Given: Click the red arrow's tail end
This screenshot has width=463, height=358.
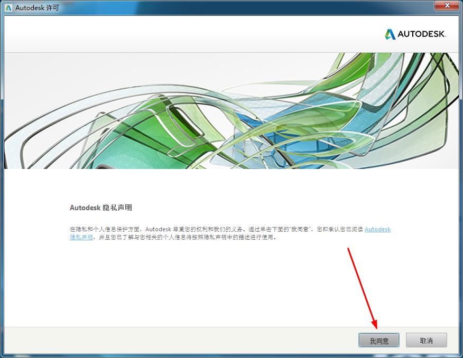Looking at the screenshot, I should click(348, 248).
